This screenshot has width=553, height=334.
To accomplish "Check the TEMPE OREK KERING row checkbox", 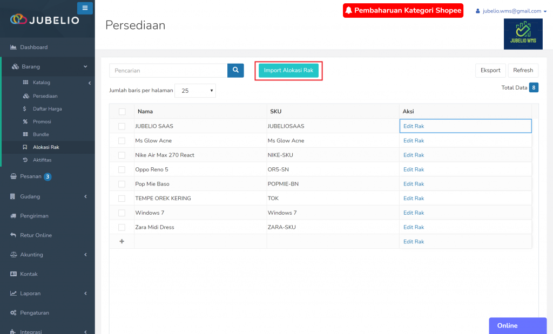I will [122, 199].
